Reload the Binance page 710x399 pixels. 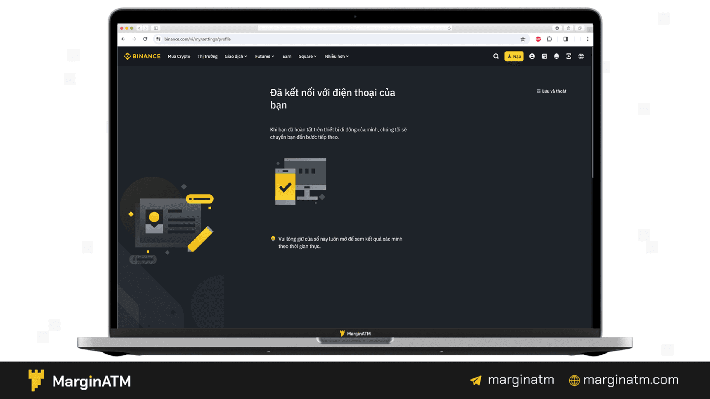pyautogui.click(x=145, y=39)
